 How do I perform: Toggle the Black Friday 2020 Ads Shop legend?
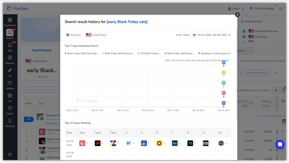tap(81, 53)
